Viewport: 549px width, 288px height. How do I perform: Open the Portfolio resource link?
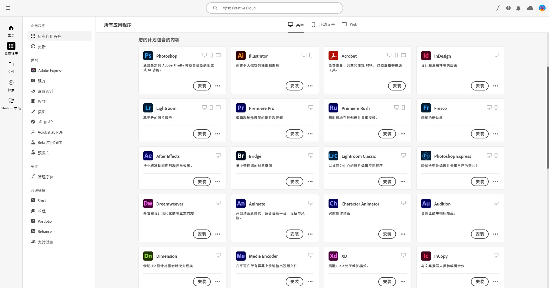(59, 221)
